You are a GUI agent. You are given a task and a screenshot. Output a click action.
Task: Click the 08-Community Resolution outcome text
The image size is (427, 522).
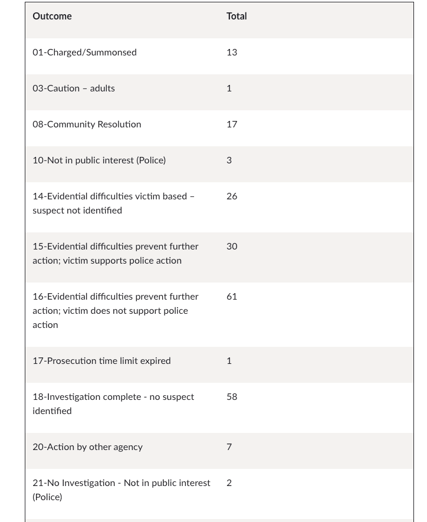tap(87, 124)
